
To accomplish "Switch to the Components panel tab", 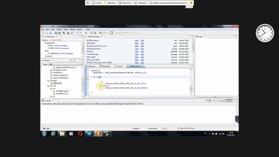I will click(x=49, y=37).
